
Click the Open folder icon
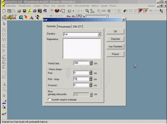pos(19,11)
